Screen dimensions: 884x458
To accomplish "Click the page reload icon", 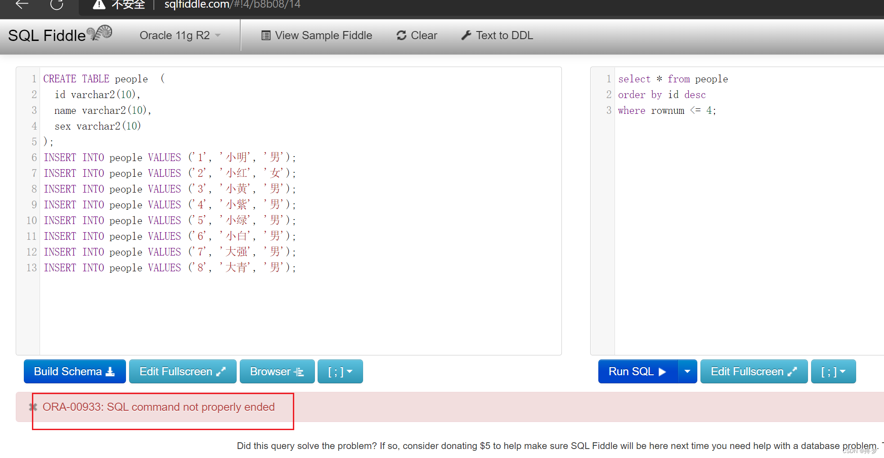I will pyautogui.click(x=56, y=4).
